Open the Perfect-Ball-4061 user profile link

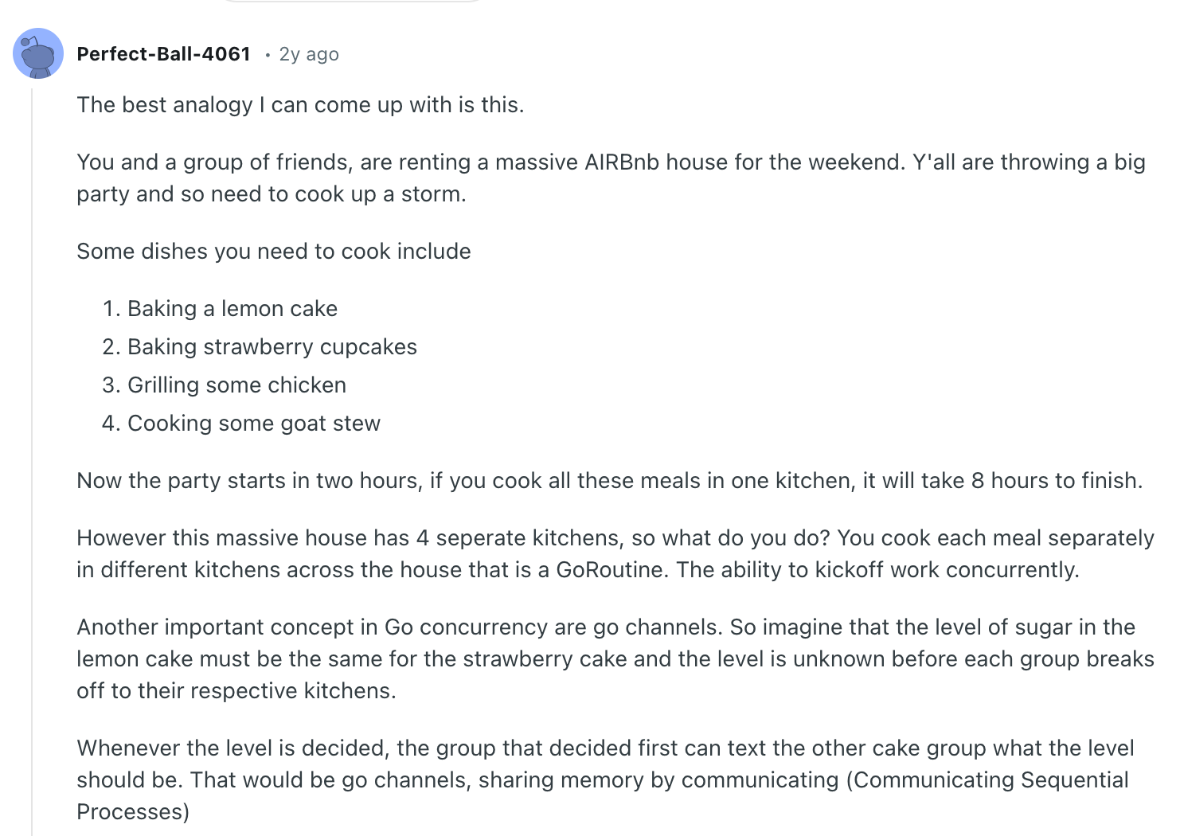pyautogui.click(x=164, y=54)
